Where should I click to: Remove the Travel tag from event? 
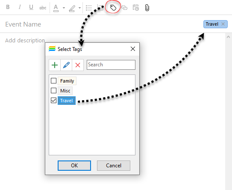(x=223, y=24)
